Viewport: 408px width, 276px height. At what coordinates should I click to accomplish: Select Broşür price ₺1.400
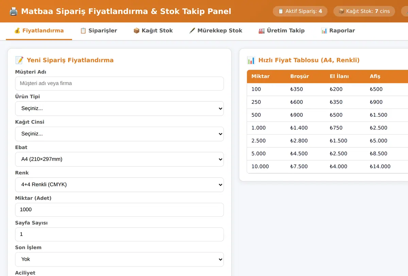(299, 128)
